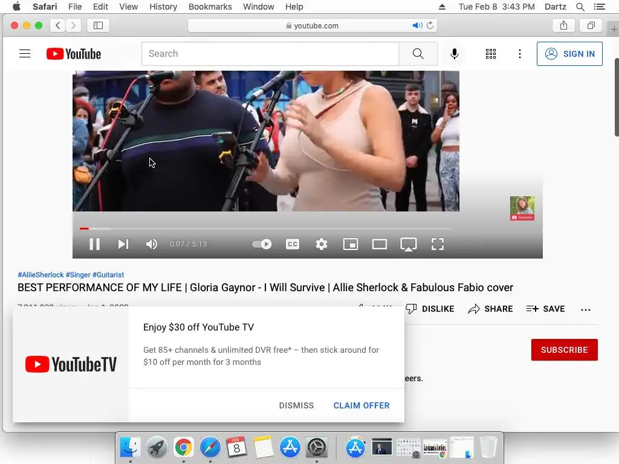The image size is (619, 464).
Task: Skip to the next video
Action: coord(123,244)
